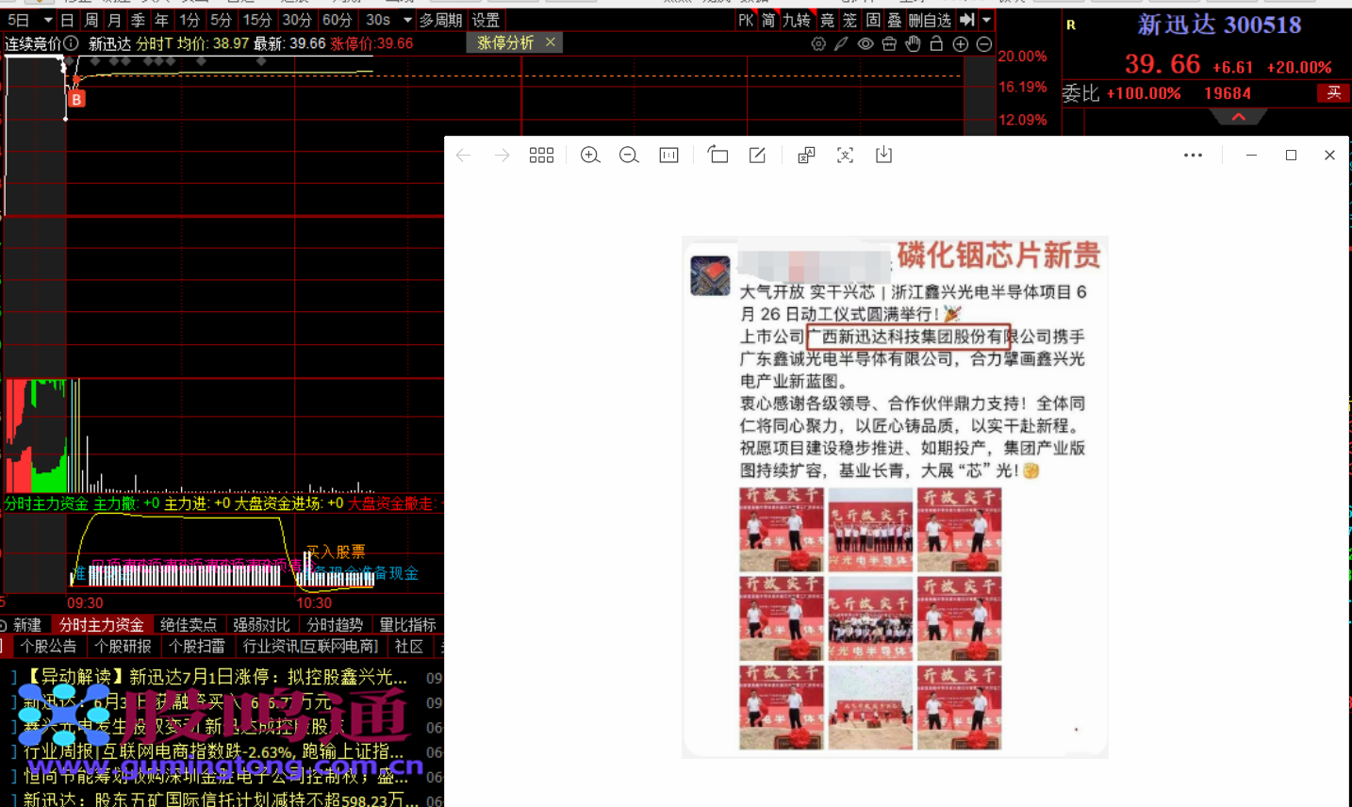Toggle 九转 indicator

click(x=797, y=20)
